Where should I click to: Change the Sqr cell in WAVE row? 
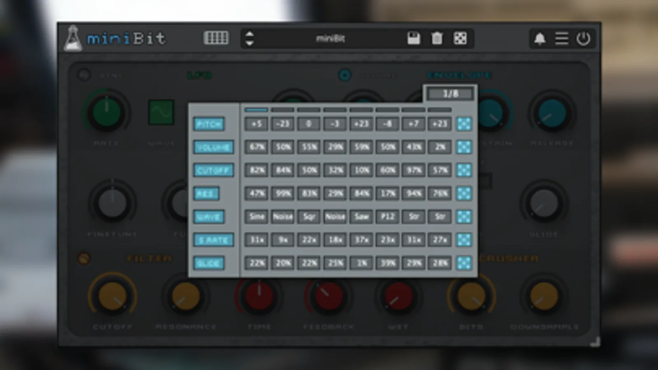(x=309, y=217)
